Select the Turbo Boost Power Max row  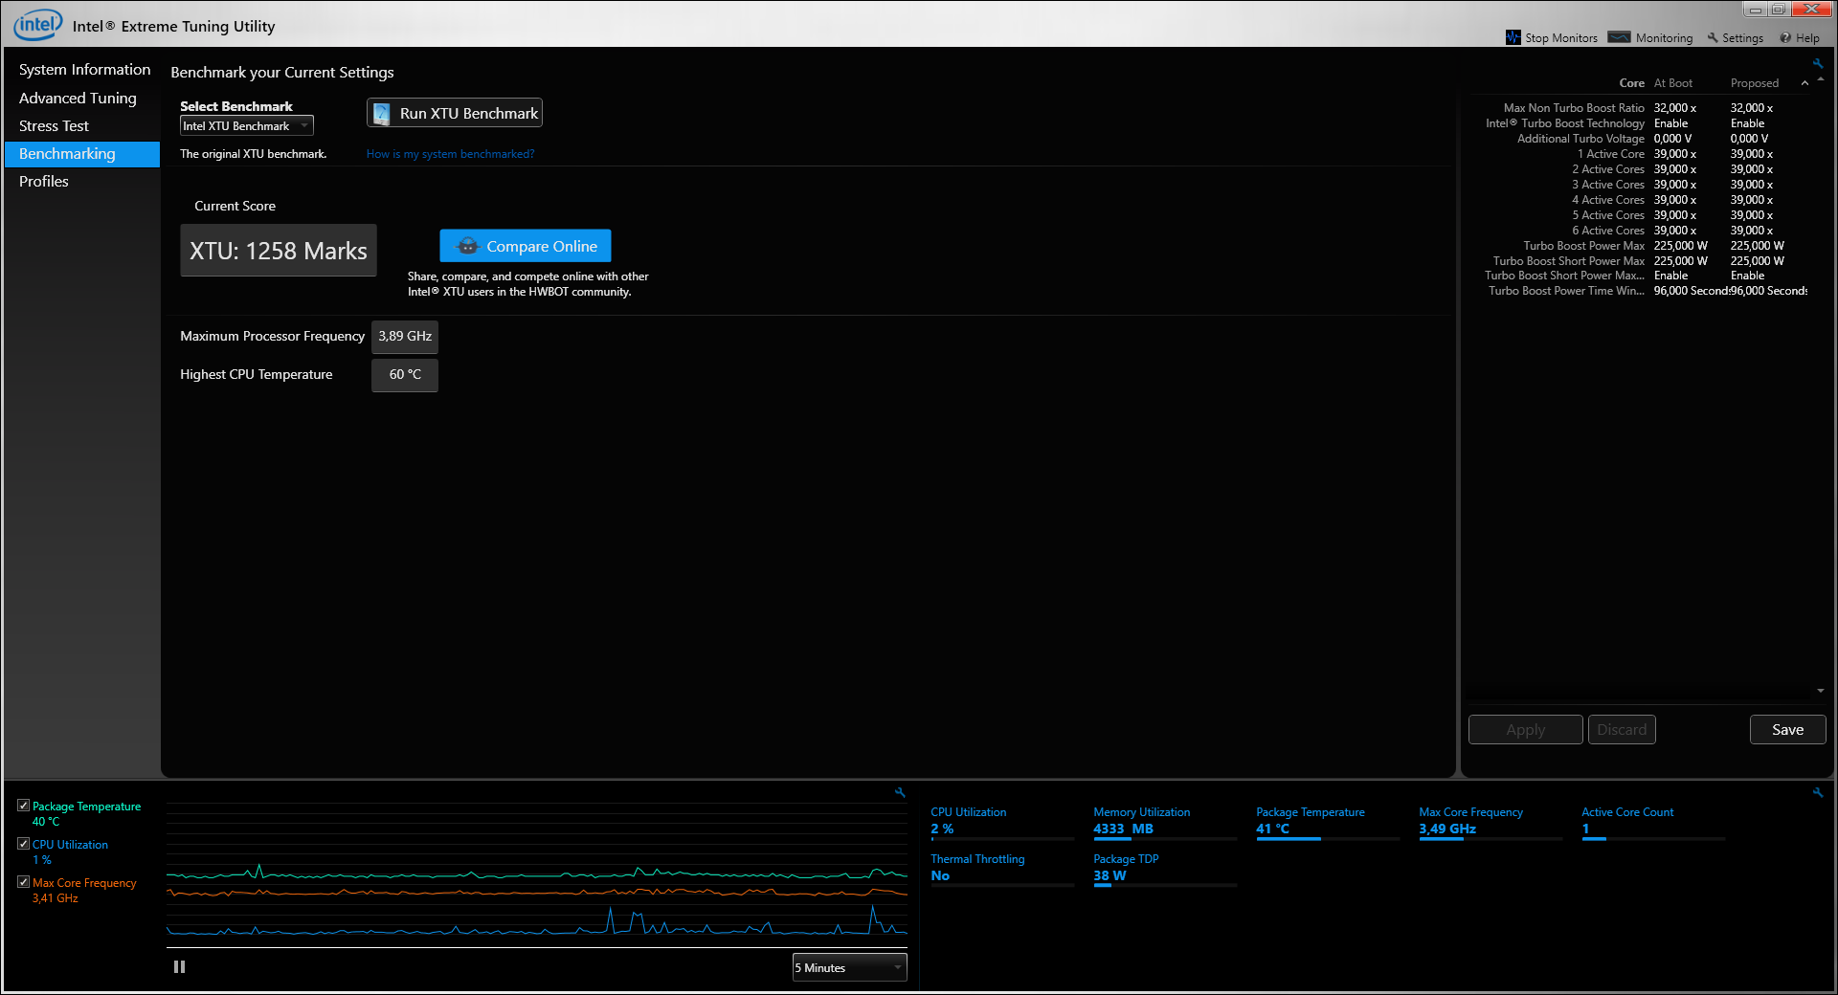(1638, 246)
